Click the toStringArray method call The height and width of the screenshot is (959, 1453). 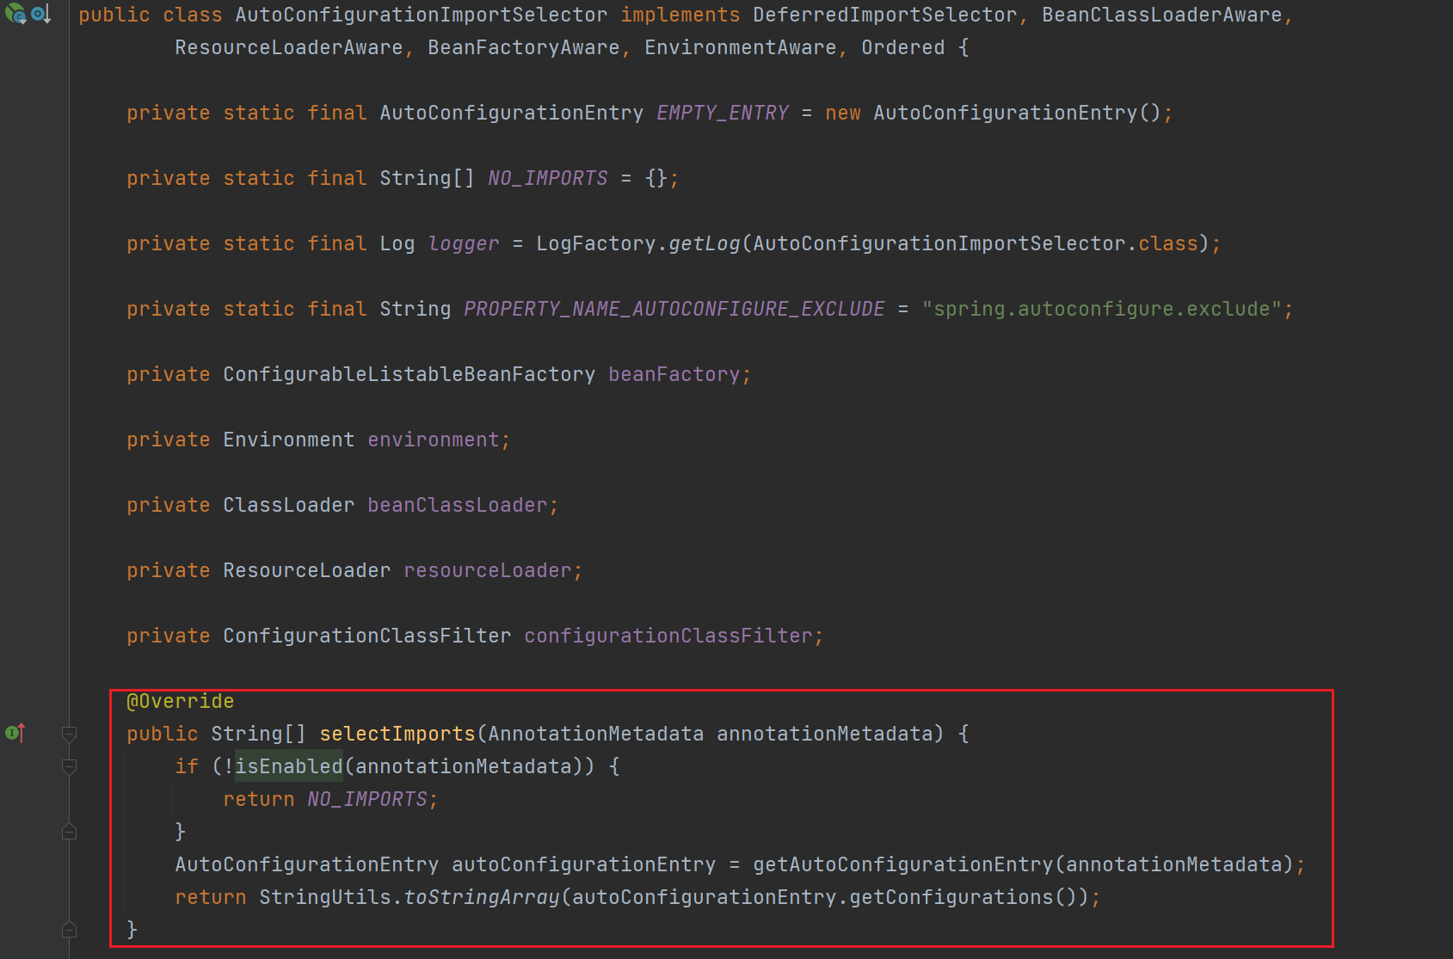(481, 897)
